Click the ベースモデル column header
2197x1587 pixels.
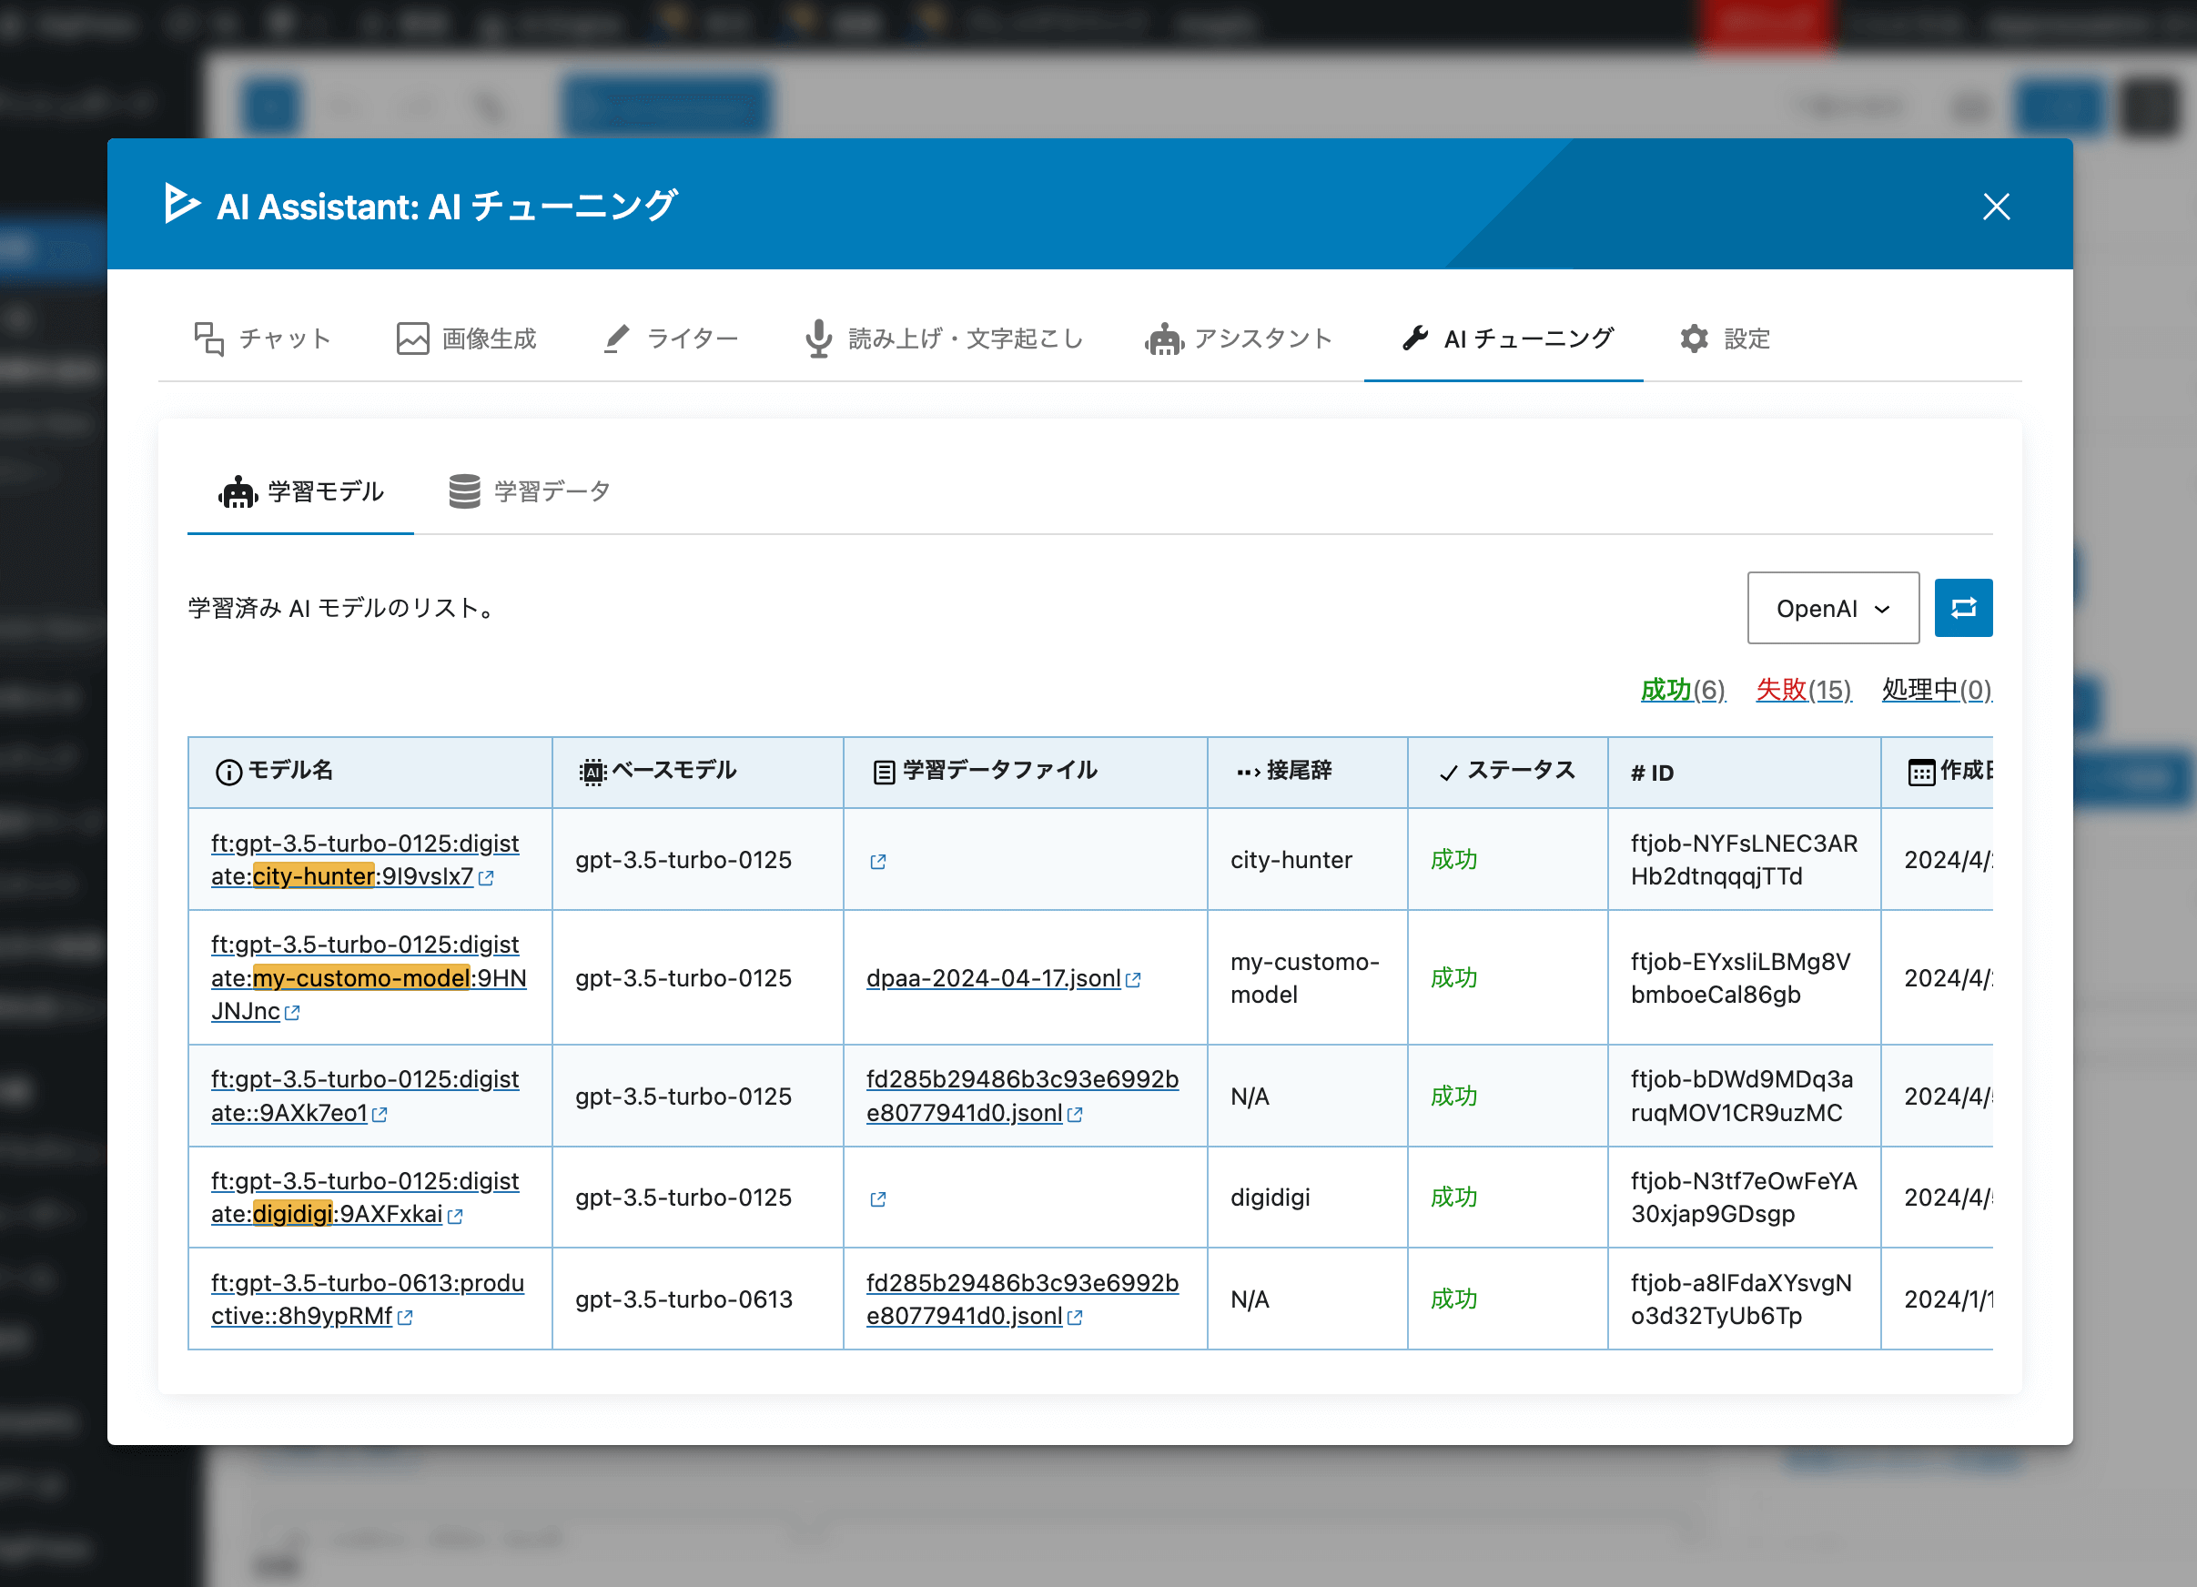697,772
